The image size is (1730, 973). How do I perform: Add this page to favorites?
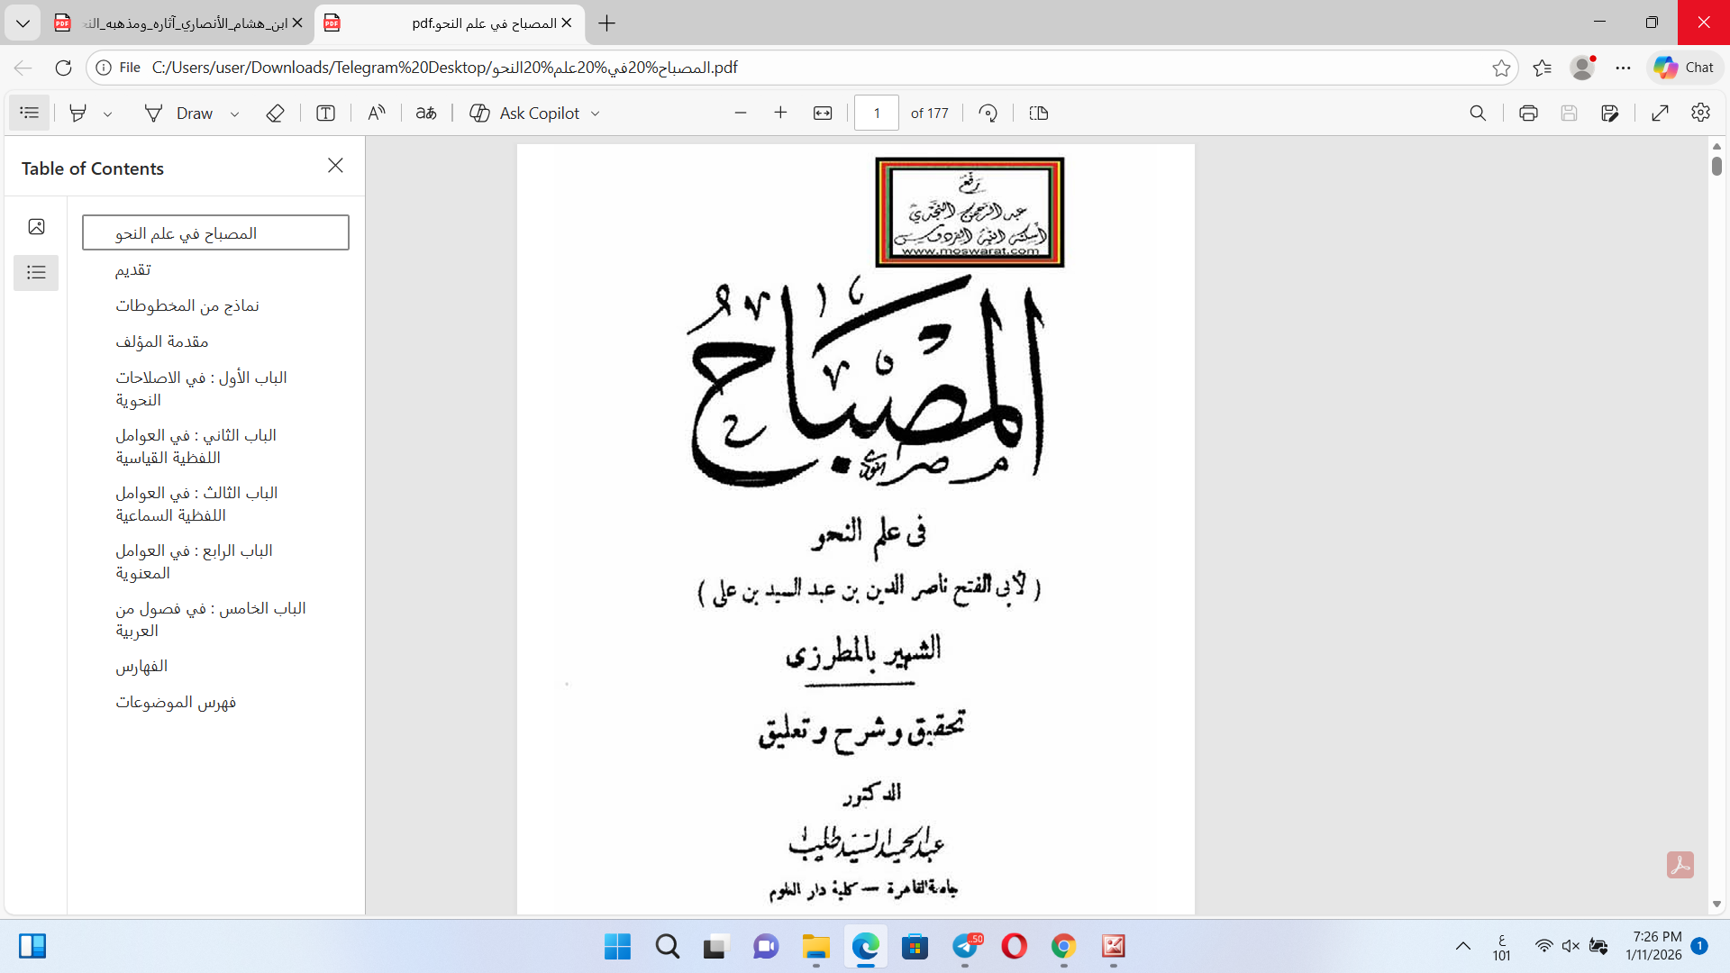[x=1501, y=68]
